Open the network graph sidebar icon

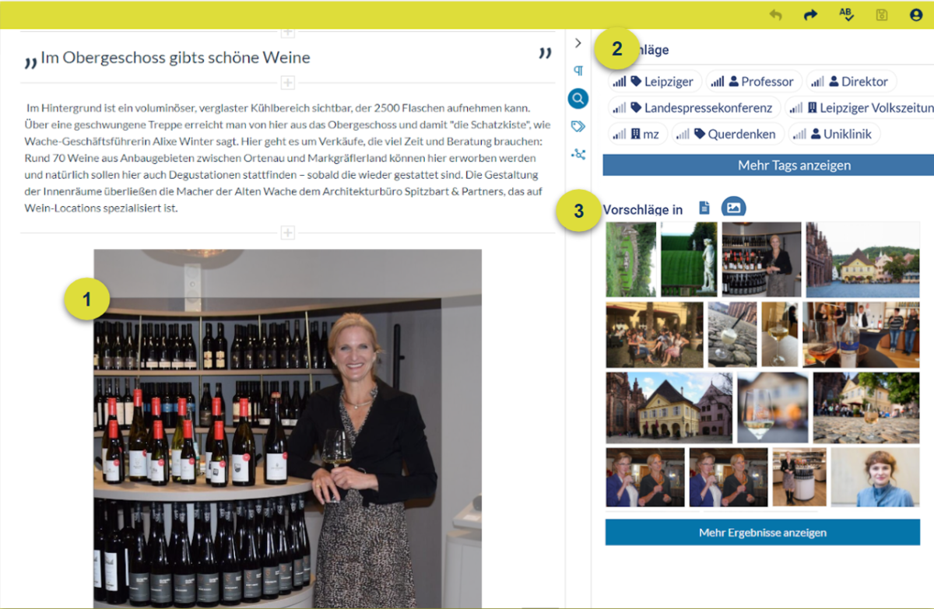[578, 154]
